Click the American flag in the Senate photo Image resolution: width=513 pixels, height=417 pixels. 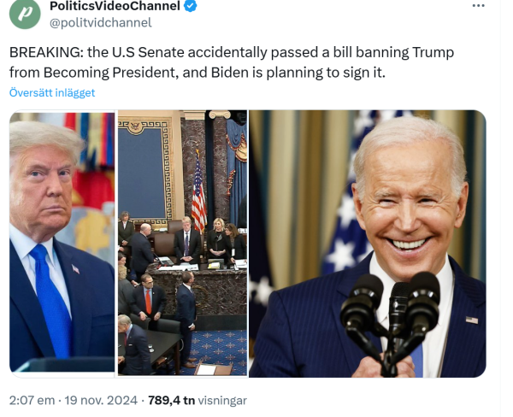[x=199, y=191]
